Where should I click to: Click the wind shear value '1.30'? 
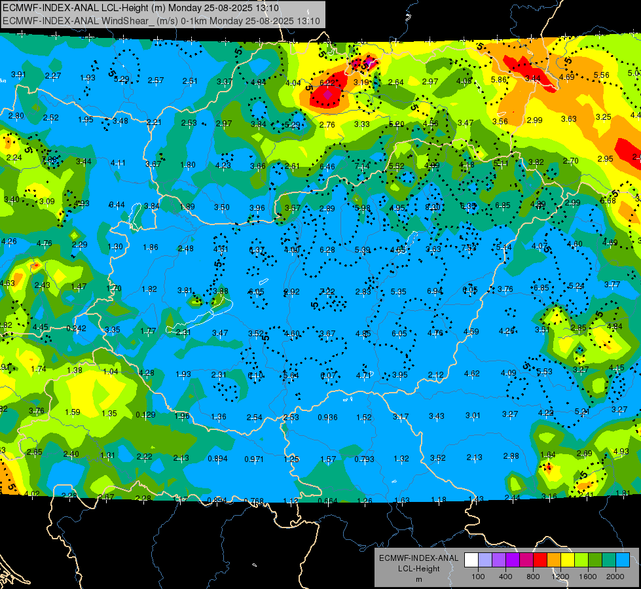click(x=115, y=247)
